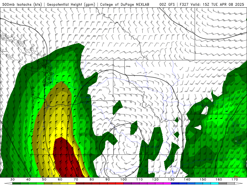Screen dimensions: 247x185
Task: Click the 60 label on the color scale
Action: [60, 179]
